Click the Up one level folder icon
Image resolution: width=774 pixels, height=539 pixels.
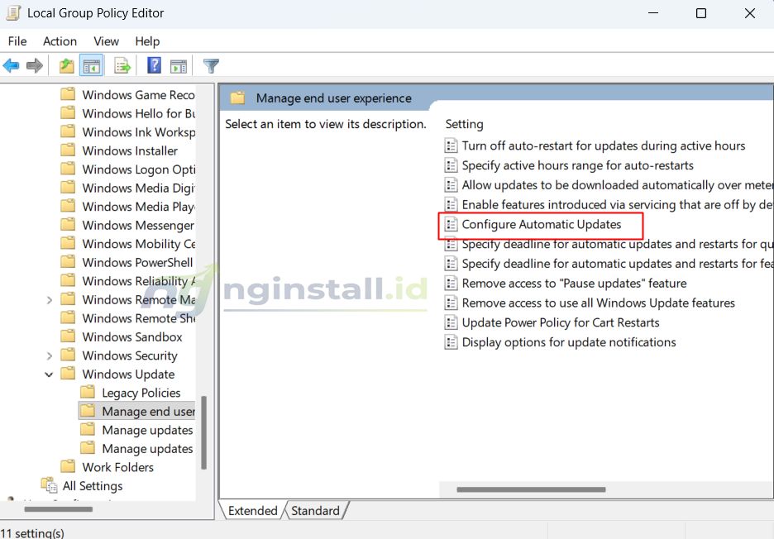click(65, 65)
